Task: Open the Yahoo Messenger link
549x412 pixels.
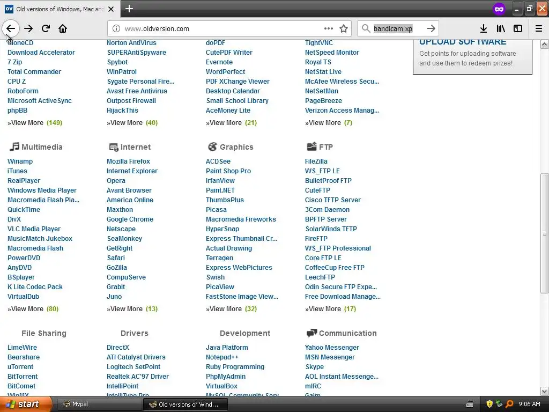Action: coord(332,347)
